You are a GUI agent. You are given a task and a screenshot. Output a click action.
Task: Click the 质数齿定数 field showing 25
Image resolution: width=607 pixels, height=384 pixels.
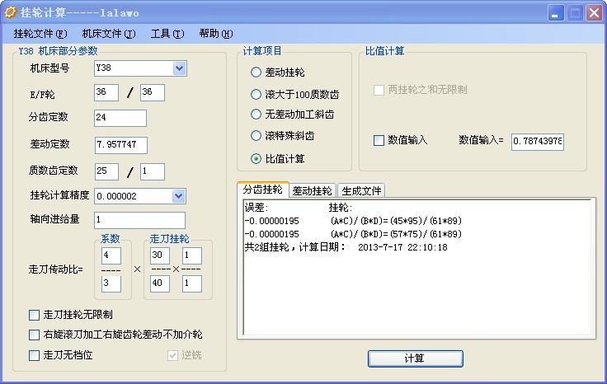106,171
